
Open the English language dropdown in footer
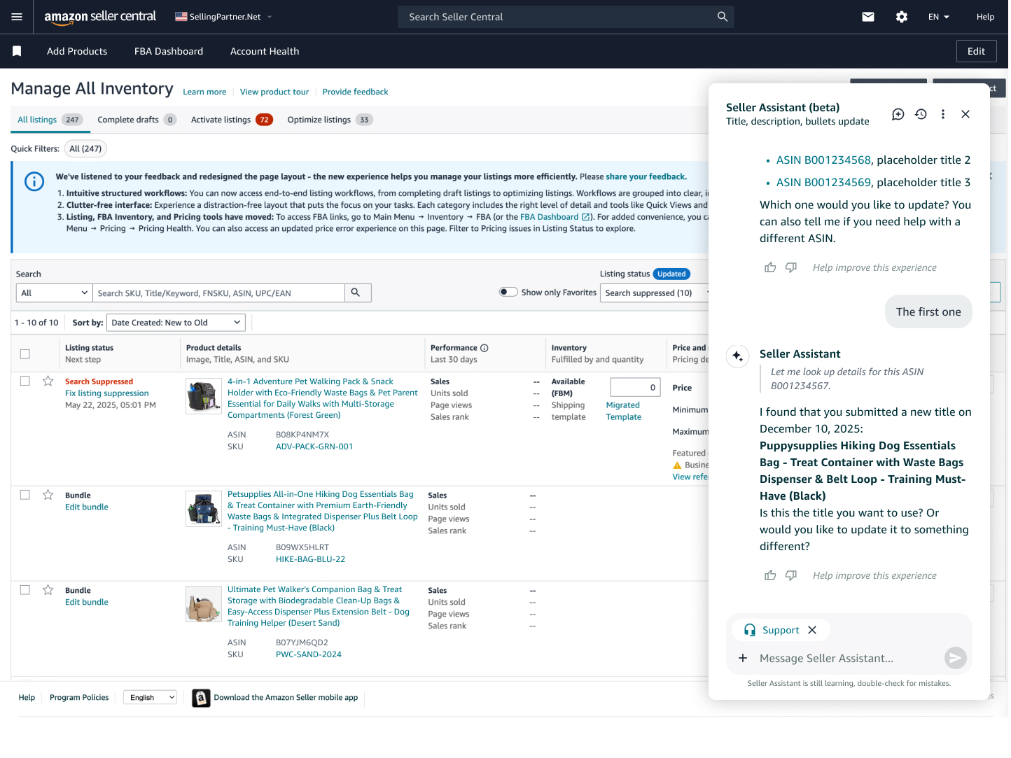pyautogui.click(x=151, y=697)
